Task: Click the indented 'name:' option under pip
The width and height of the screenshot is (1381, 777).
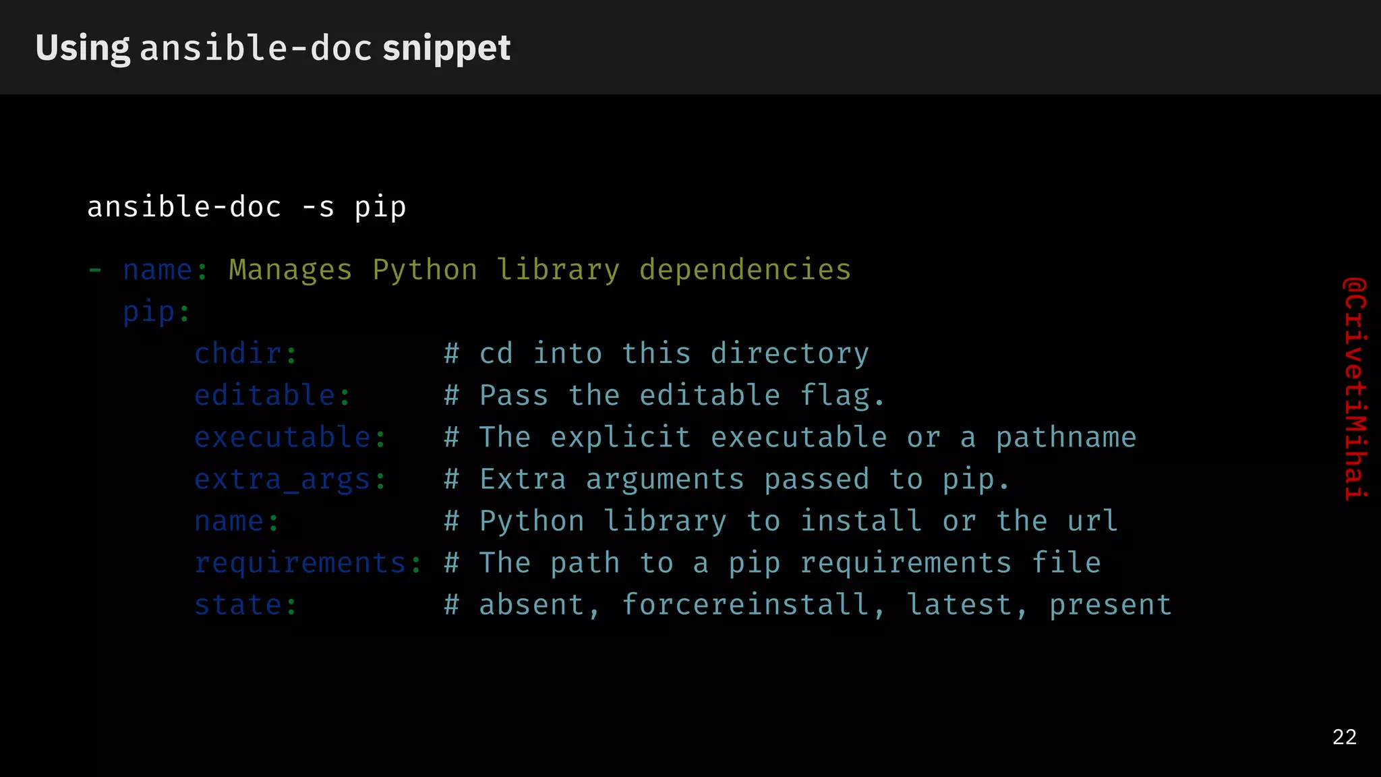Action: tap(237, 521)
